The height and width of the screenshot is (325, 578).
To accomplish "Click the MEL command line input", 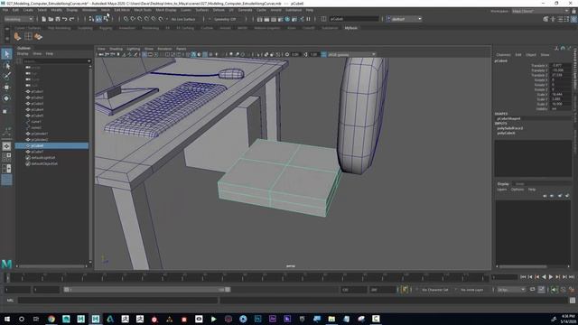I will coord(118,301).
